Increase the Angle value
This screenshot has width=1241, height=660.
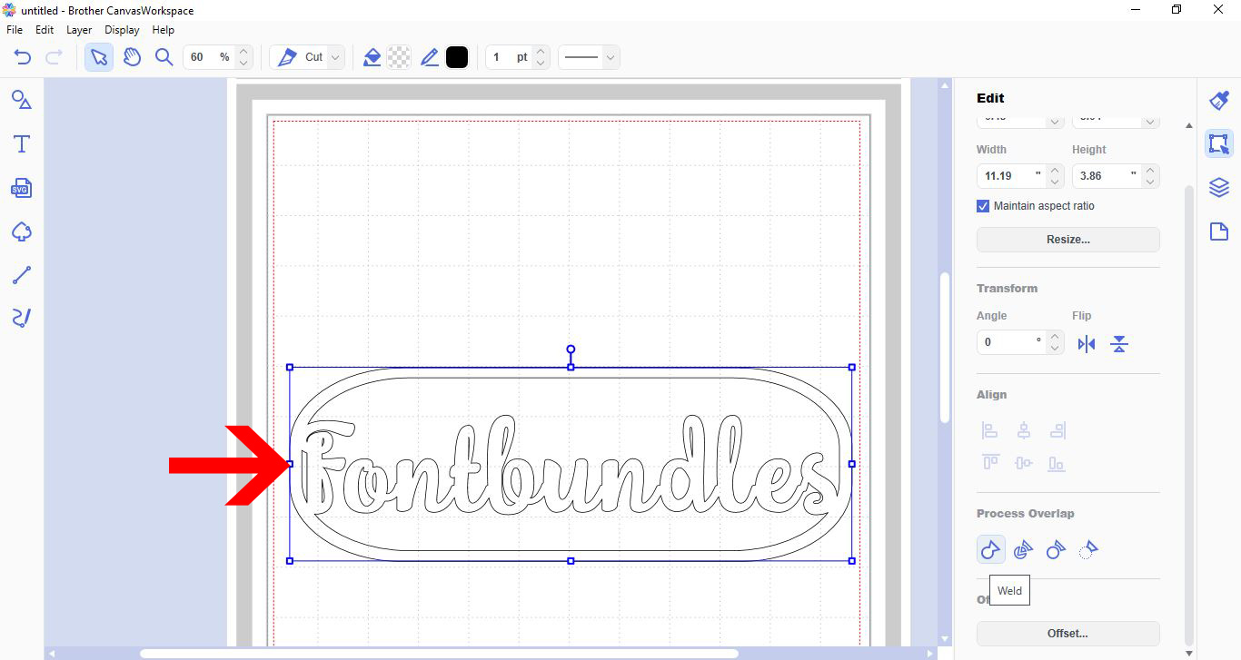coord(1055,337)
